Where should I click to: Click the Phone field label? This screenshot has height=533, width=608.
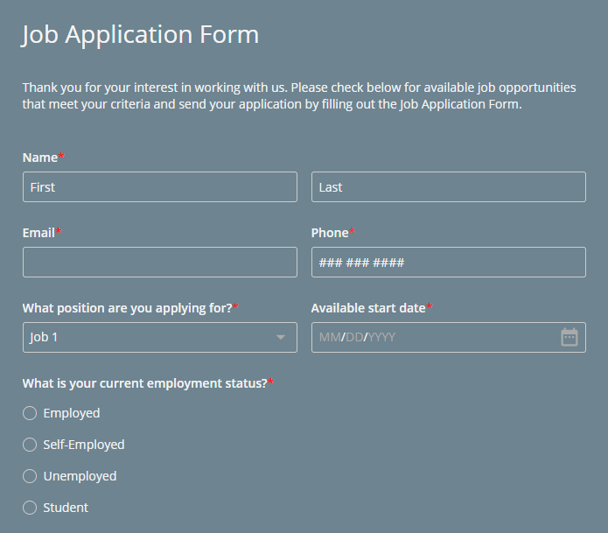pyautogui.click(x=330, y=233)
